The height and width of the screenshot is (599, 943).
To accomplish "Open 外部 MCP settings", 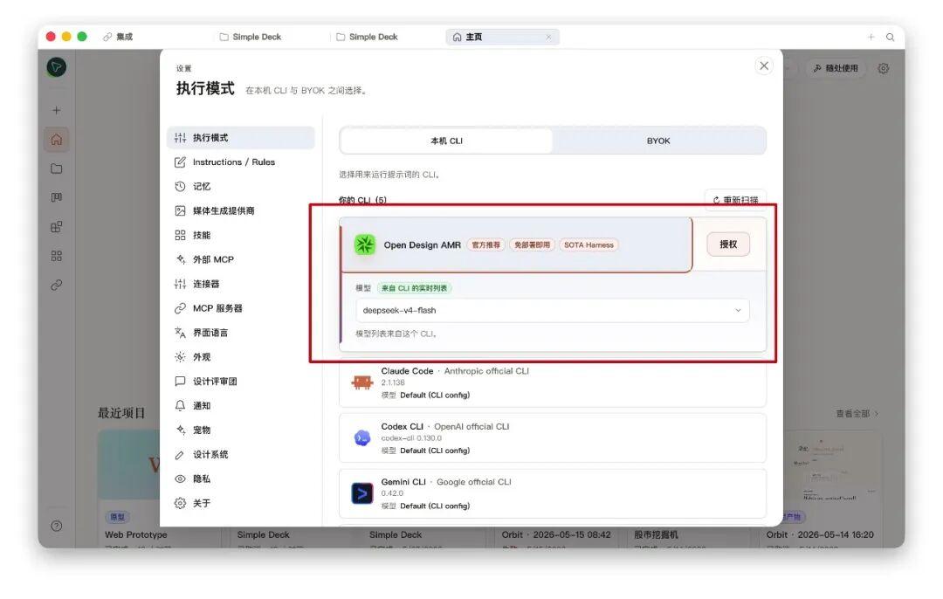I will [241, 260].
